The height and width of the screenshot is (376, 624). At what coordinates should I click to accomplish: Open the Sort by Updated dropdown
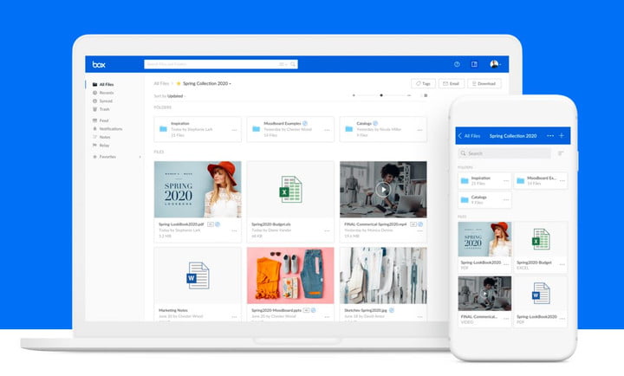[170, 96]
